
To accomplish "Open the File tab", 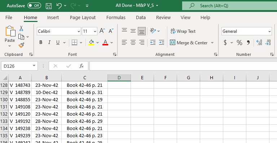I will 9,17.
